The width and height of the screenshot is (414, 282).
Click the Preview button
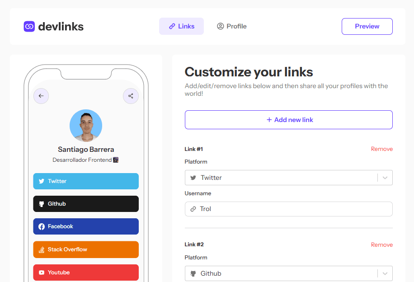[x=367, y=26]
